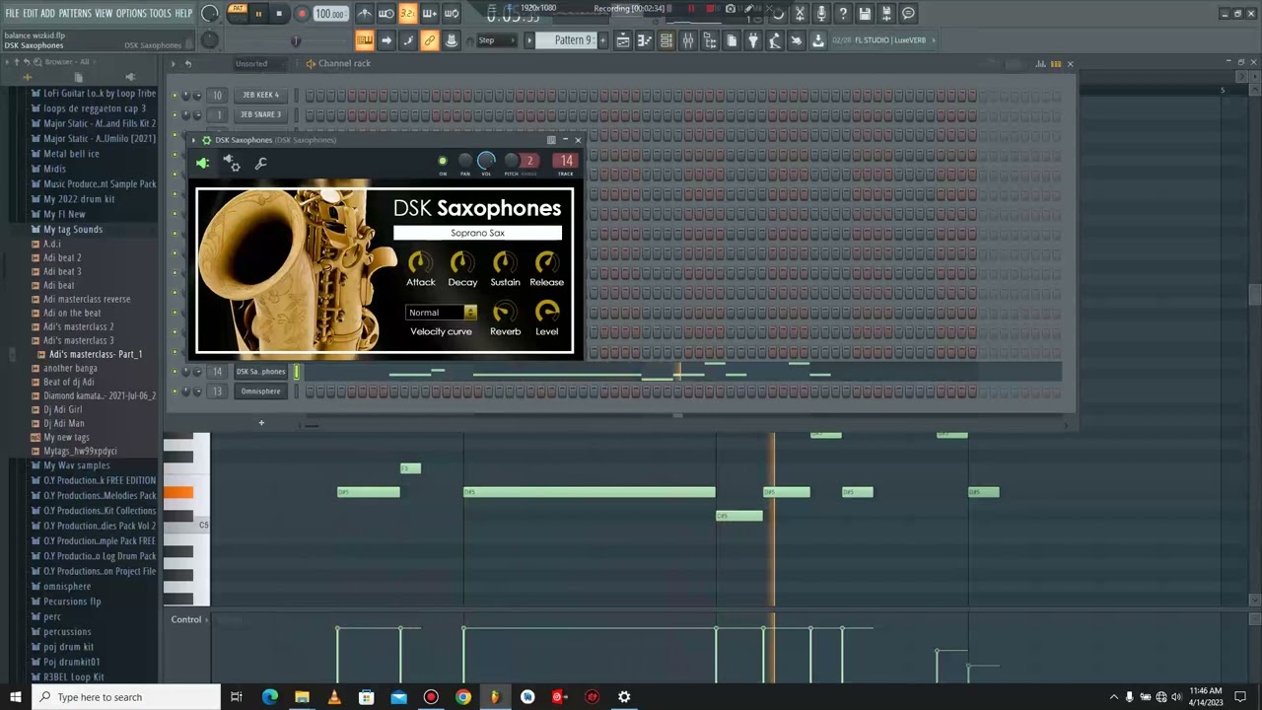Open detailed settings with wrench icon
The width and height of the screenshot is (1262, 710).
click(x=260, y=164)
